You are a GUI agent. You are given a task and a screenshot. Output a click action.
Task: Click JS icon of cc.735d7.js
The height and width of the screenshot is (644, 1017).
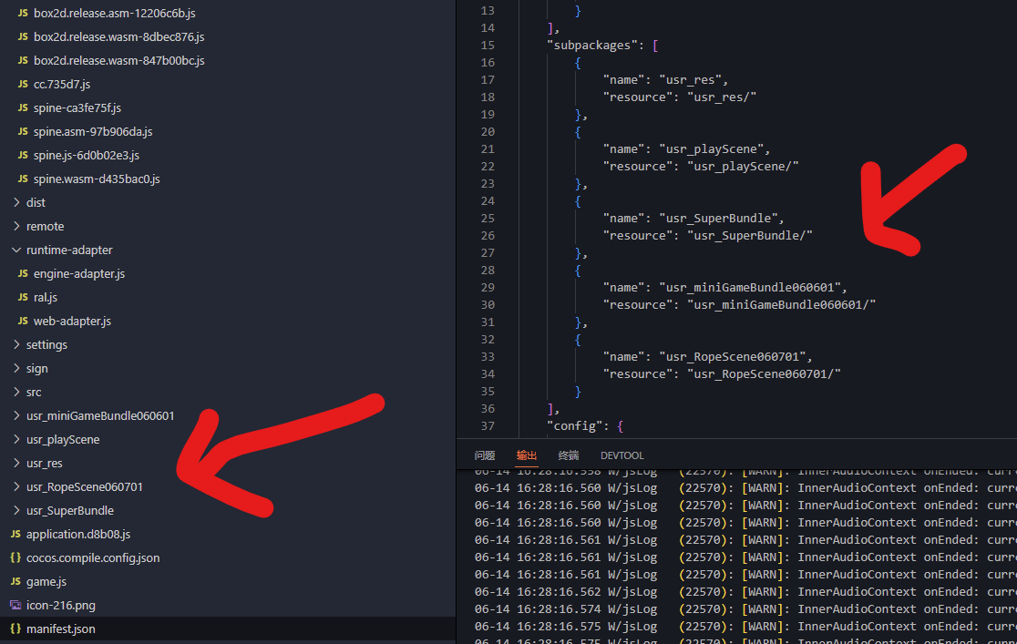coord(23,85)
